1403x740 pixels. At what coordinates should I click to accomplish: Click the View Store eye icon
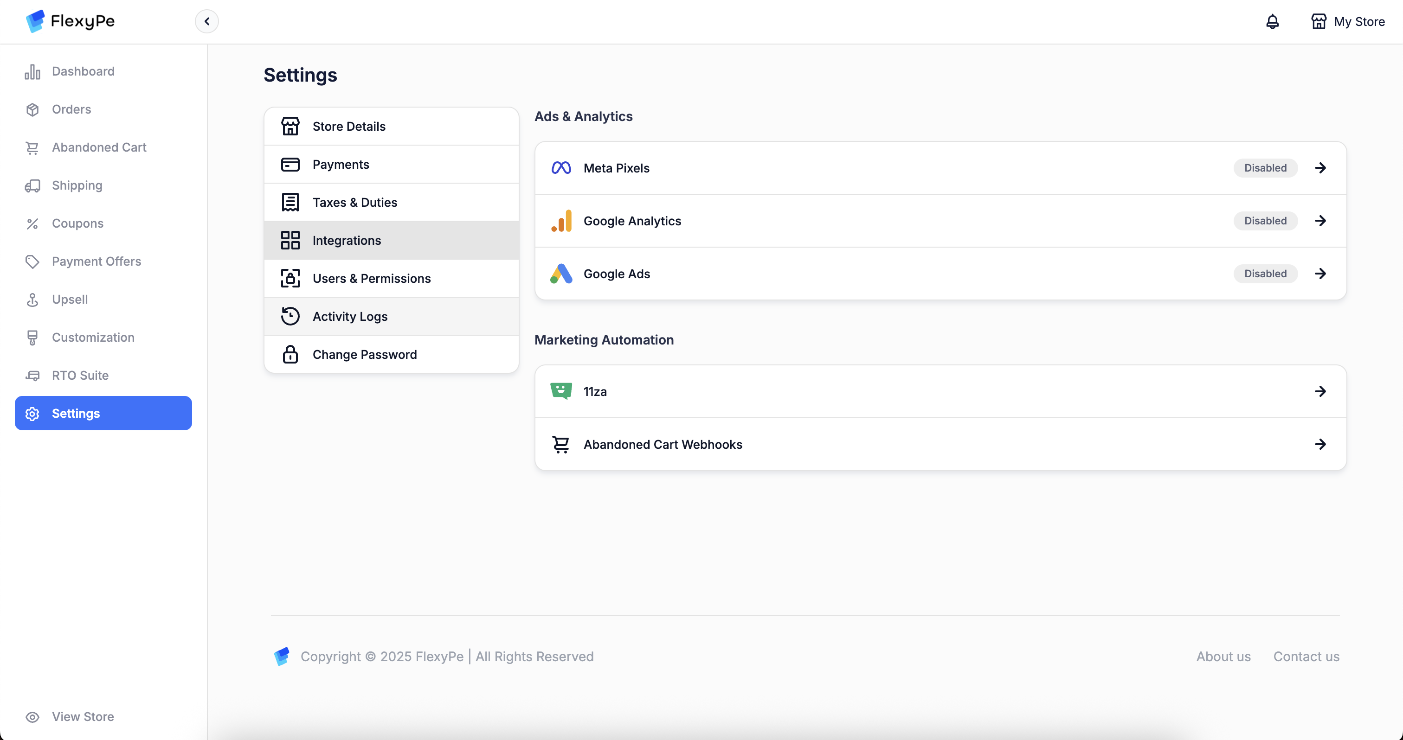coord(32,717)
